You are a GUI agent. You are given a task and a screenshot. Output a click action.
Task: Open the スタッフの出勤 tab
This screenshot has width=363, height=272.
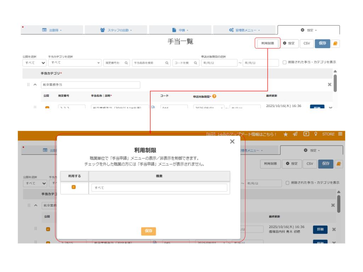tap(116, 30)
